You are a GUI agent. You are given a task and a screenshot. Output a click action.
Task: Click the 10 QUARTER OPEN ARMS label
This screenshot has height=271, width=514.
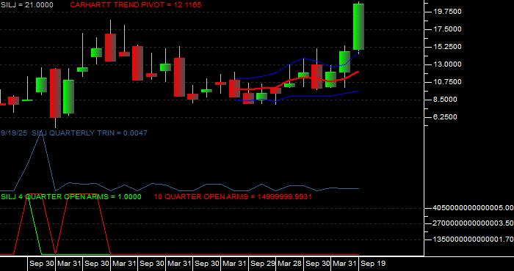[233, 197]
